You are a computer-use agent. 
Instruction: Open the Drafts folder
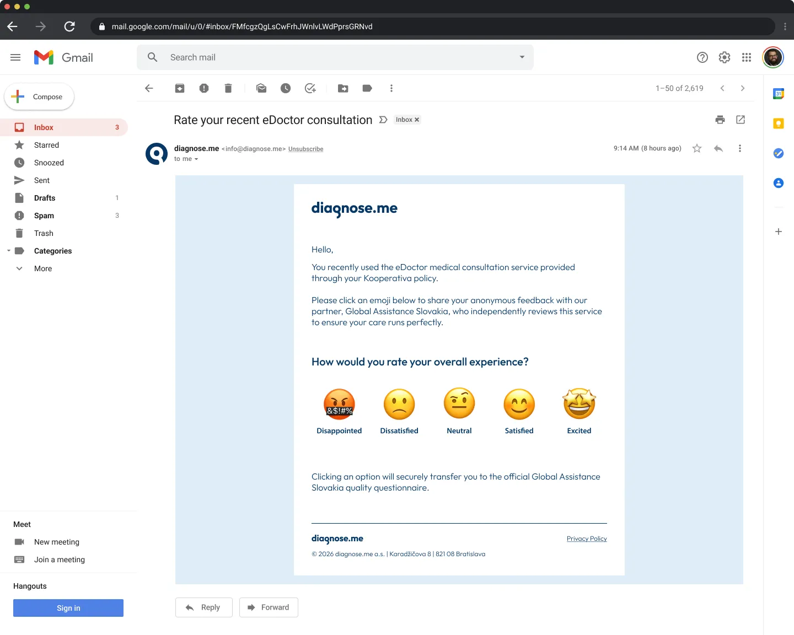pyautogui.click(x=64, y=198)
